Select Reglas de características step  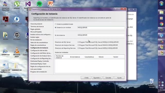38,45
